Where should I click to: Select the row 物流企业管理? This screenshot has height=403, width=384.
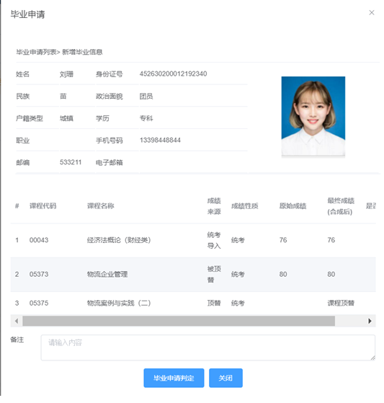point(193,275)
